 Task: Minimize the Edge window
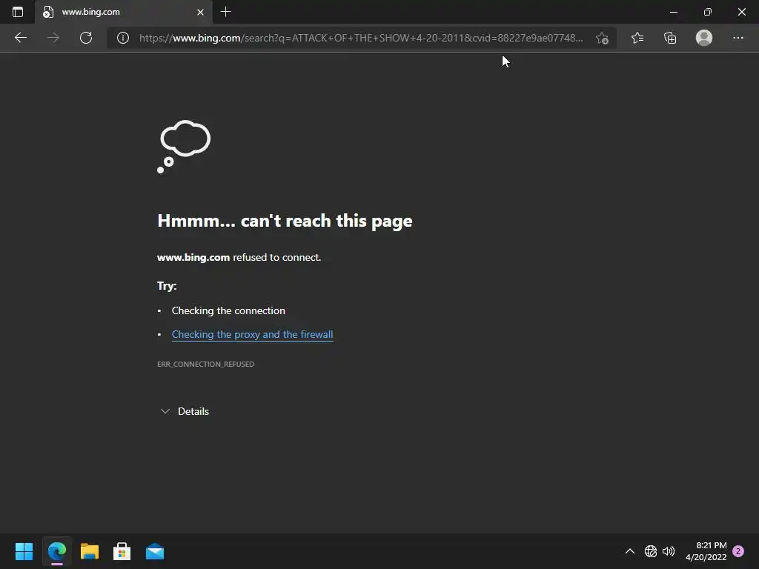673,12
